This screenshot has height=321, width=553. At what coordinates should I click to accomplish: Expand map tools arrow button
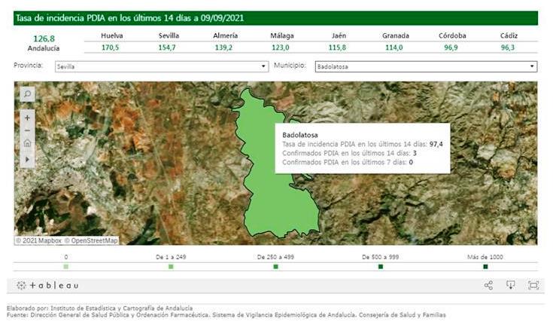(27, 159)
